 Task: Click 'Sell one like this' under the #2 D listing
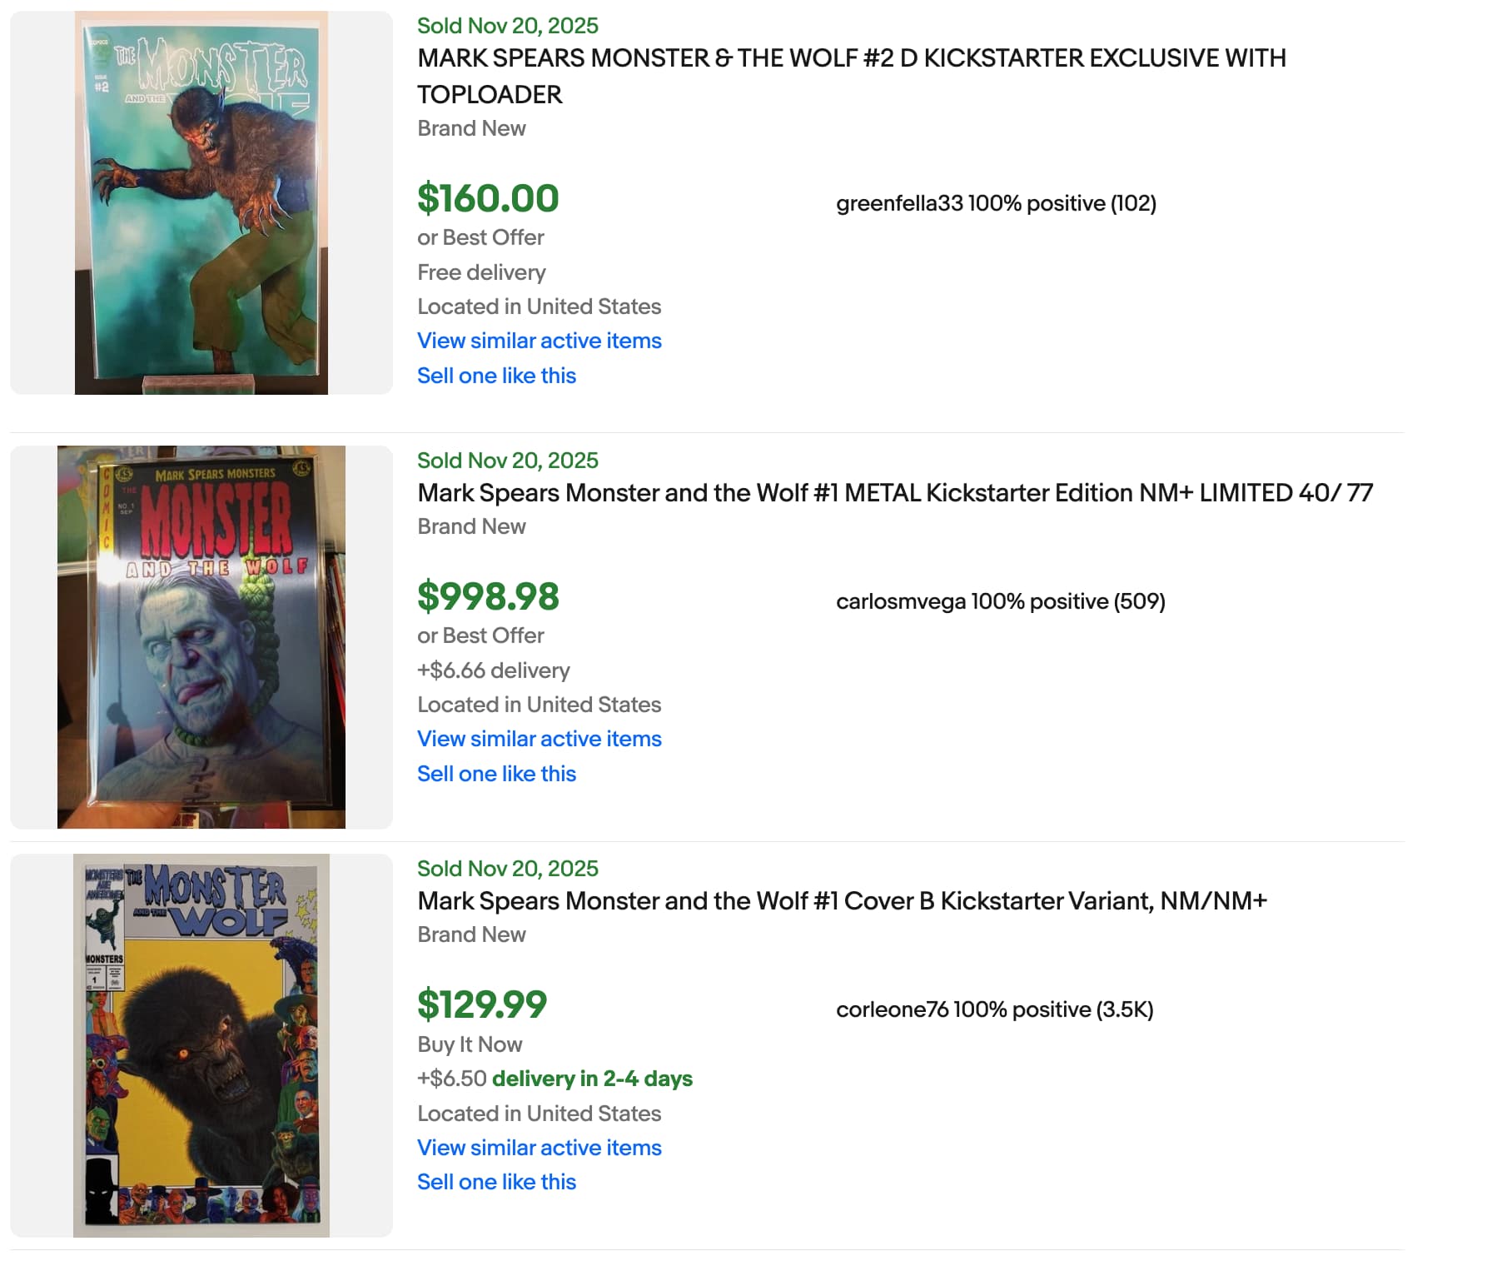[496, 376]
